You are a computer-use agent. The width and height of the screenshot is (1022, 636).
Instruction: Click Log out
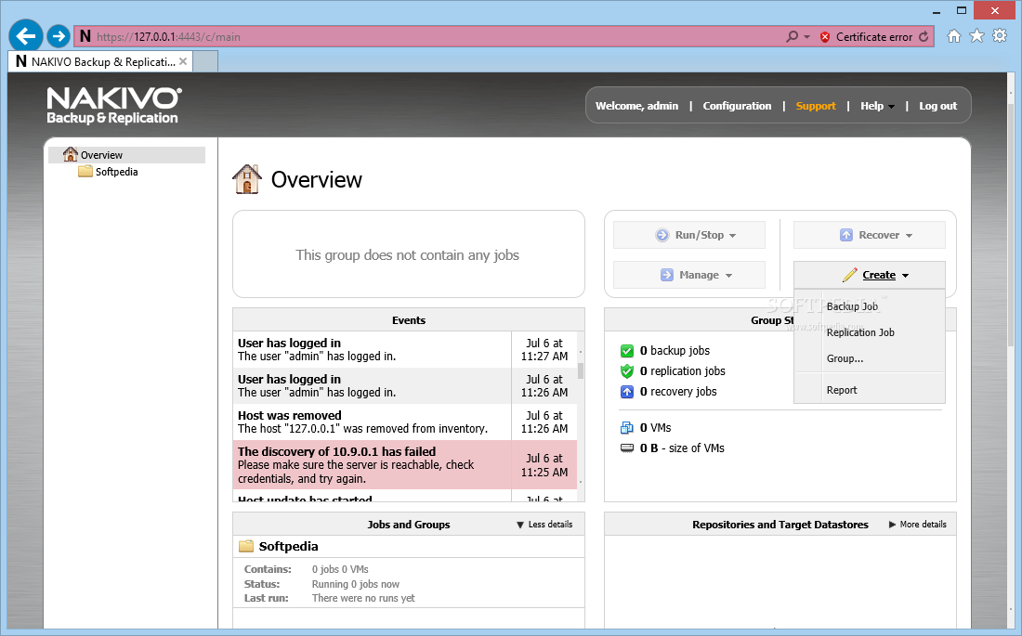point(938,106)
